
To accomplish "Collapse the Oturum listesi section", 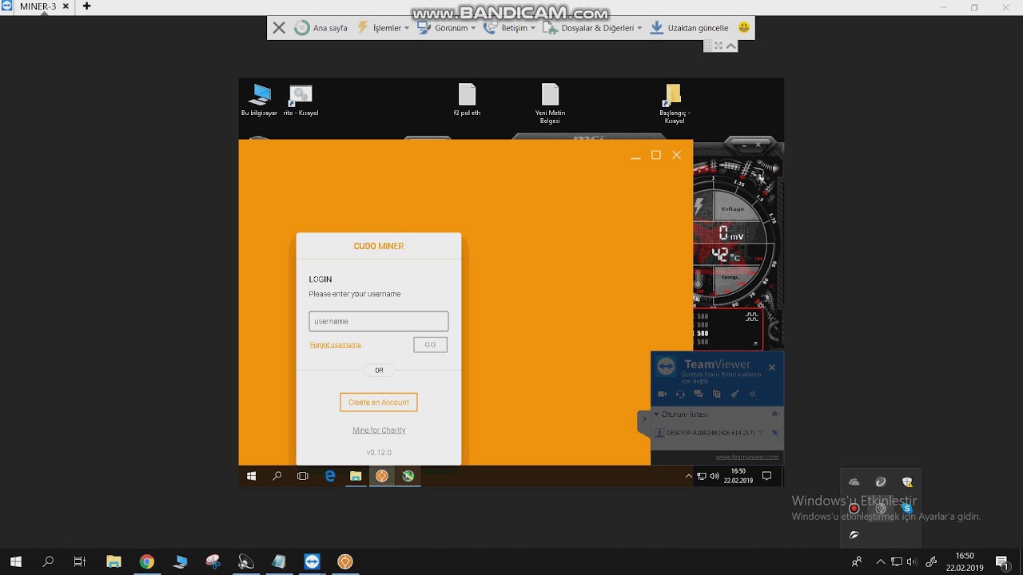I will point(657,414).
